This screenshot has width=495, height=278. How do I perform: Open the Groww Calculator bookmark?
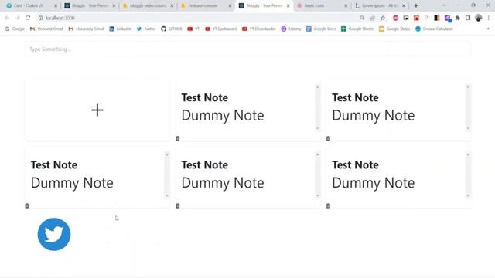(x=434, y=29)
